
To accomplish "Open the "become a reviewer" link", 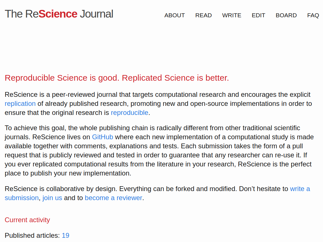I will 113,198.
